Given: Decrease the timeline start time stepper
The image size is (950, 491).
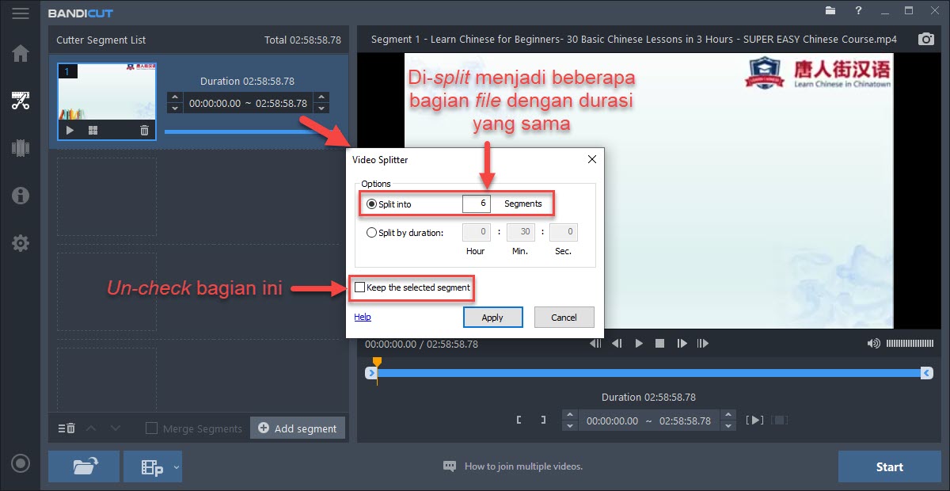Looking at the screenshot, I should [x=570, y=426].
